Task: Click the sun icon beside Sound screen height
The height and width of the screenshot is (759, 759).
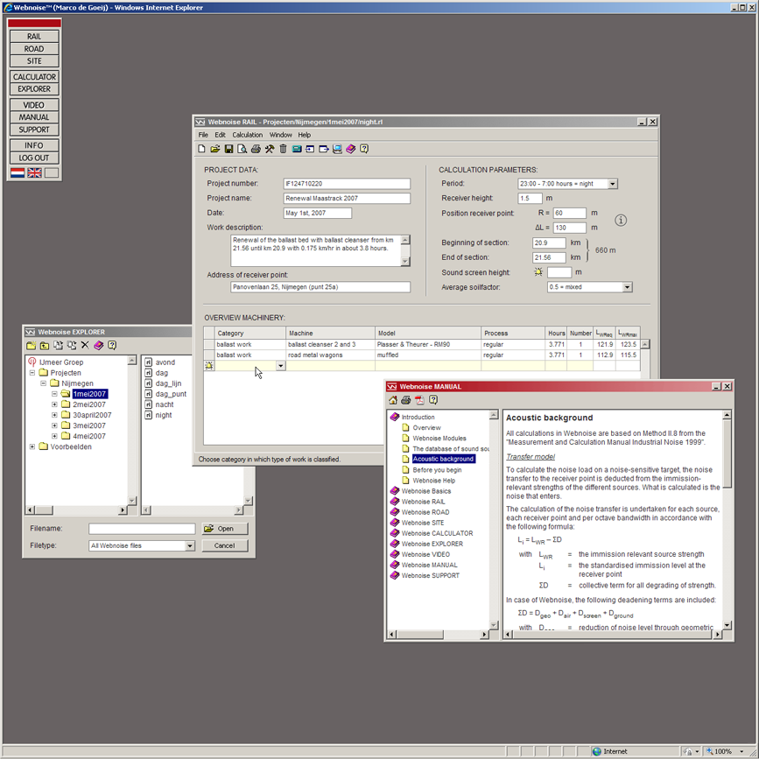Action: coord(538,272)
